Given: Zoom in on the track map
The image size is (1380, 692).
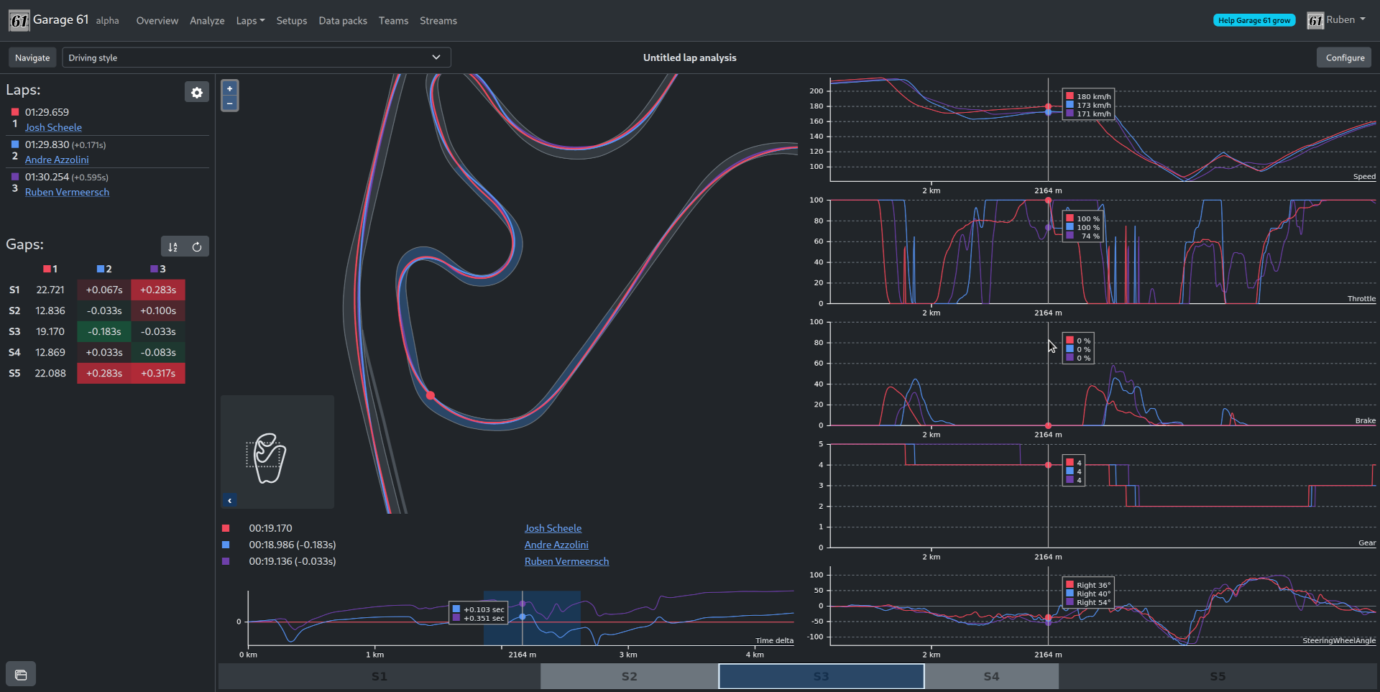Looking at the screenshot, I should pyautogui.click(x=229, y=88).
